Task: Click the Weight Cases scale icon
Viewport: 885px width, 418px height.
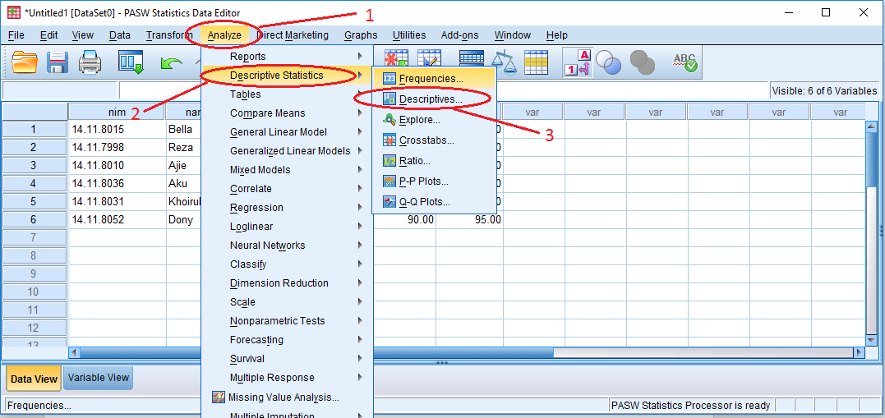Action: (x=504, y=62)
